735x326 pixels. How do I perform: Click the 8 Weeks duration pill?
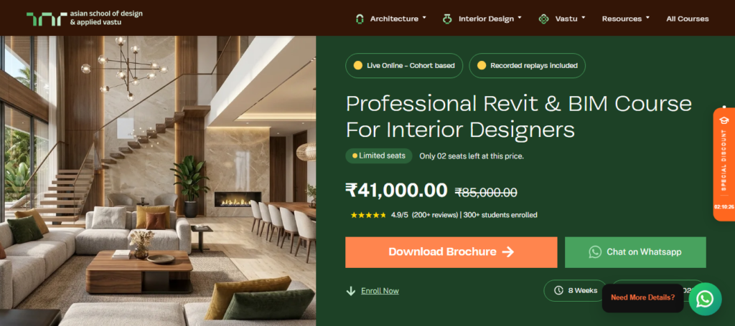tap(576, 290)
